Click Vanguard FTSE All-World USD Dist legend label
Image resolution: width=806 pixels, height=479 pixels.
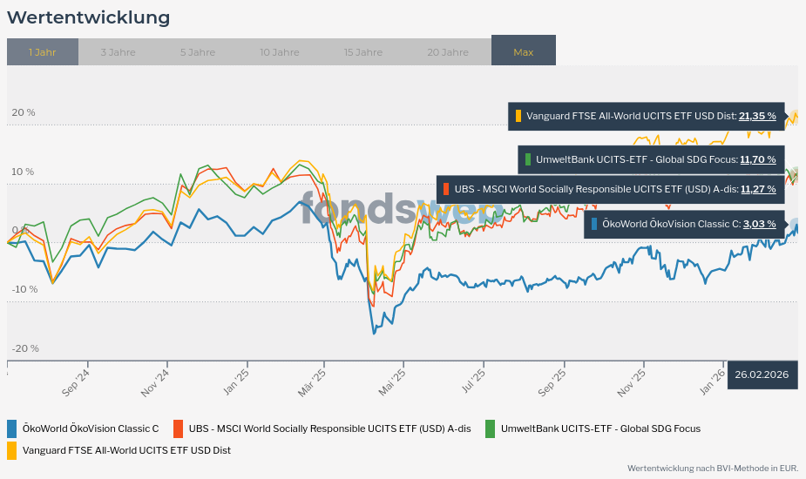[x=126, y=450]
